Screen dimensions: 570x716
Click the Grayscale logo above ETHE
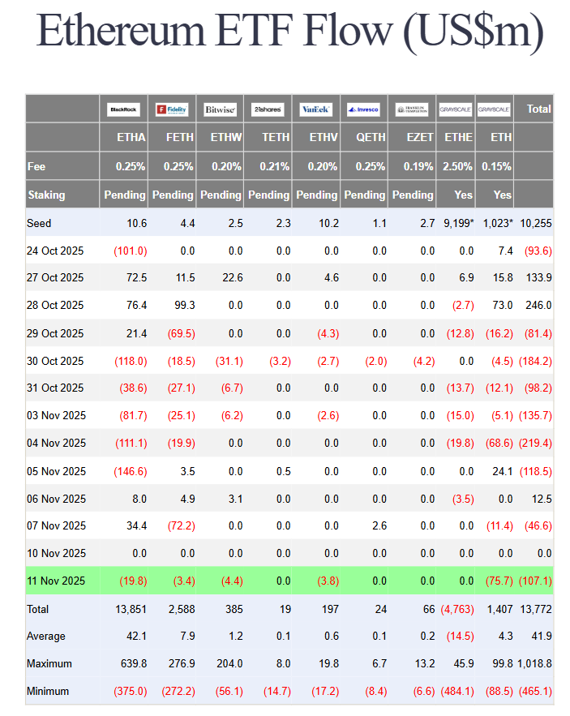[x=454, y=109]
